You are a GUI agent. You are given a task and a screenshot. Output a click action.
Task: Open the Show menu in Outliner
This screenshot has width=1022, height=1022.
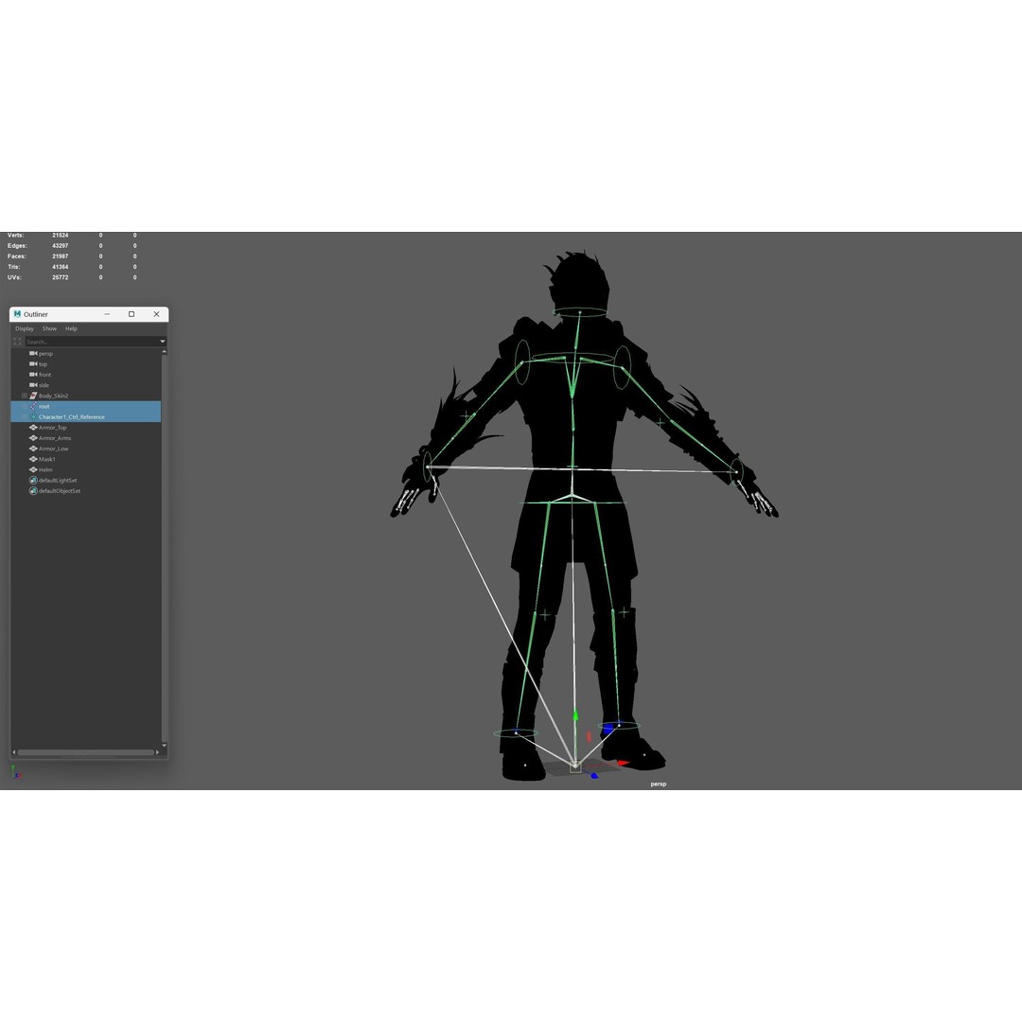(x=49, y=328)
